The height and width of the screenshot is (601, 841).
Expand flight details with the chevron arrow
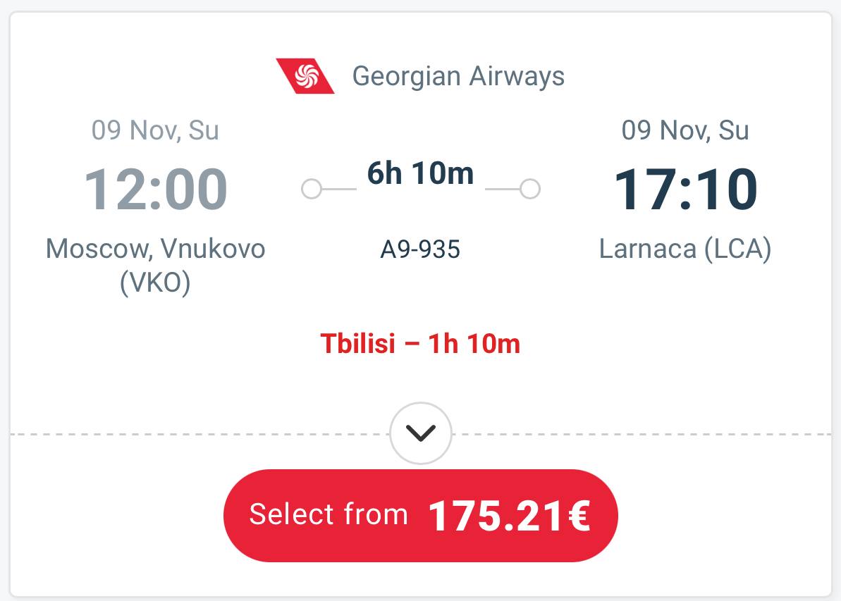tap(421, 433)
